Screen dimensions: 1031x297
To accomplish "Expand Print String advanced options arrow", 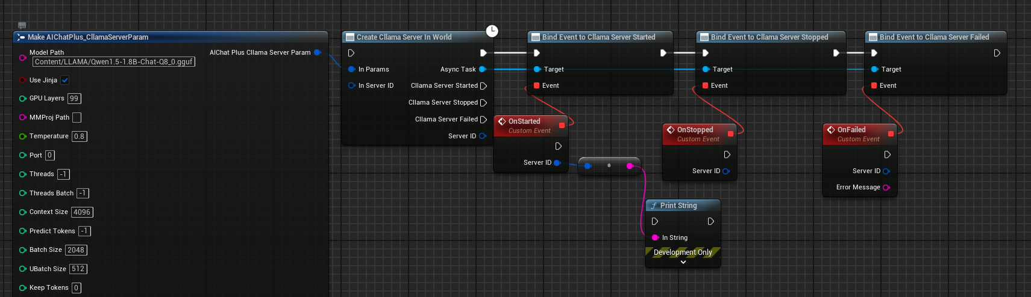I will tap(683, 262).
